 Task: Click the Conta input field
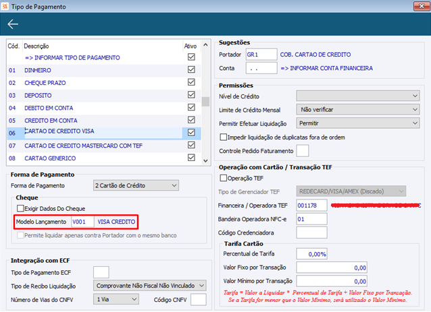261,68
